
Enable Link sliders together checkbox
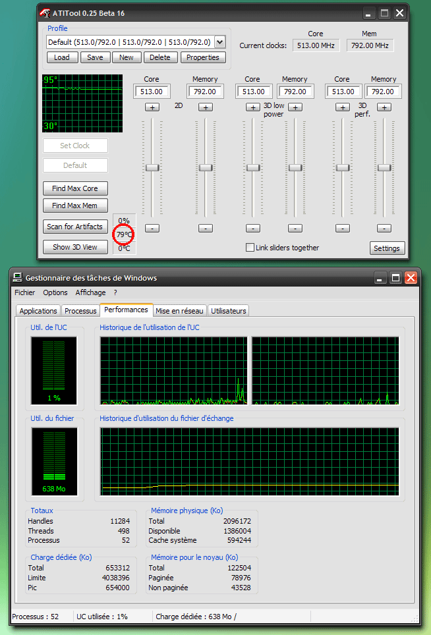[250, 248]
